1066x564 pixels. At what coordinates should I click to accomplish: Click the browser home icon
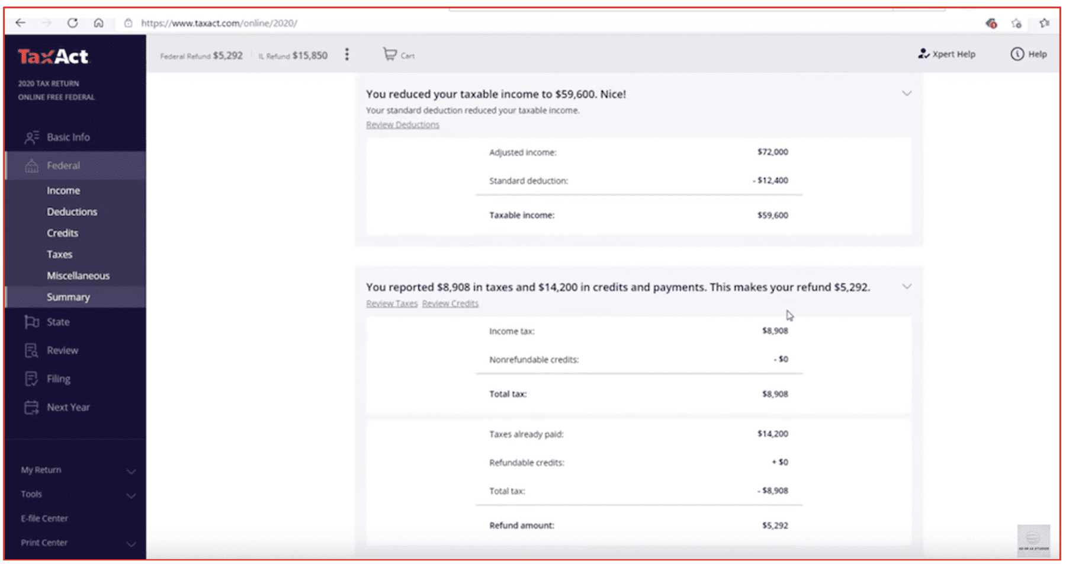pyautogui.click(x=99, y=23)
